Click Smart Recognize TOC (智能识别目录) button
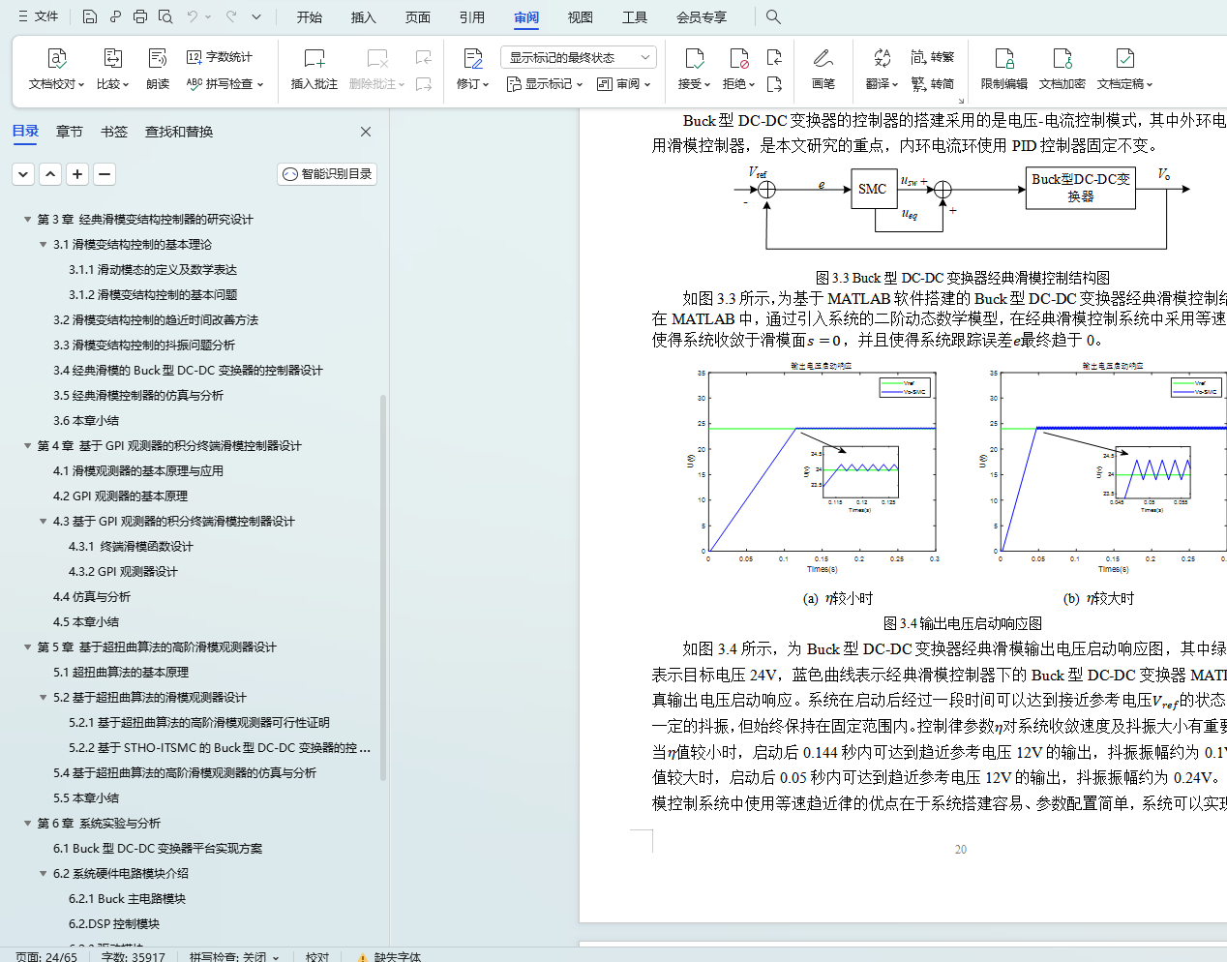The width and height of the screenshot is (1227, 962). tap(327, 174)
